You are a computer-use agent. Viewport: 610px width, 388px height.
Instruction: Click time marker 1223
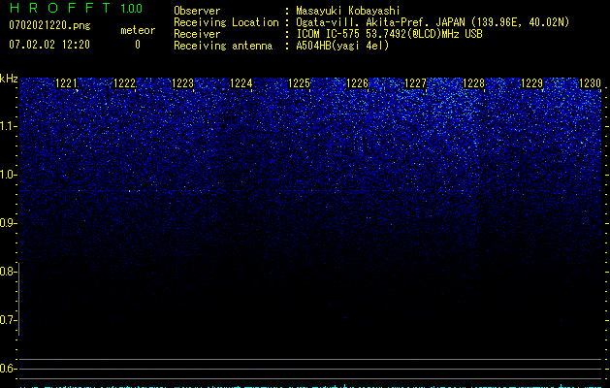point(183,83)
